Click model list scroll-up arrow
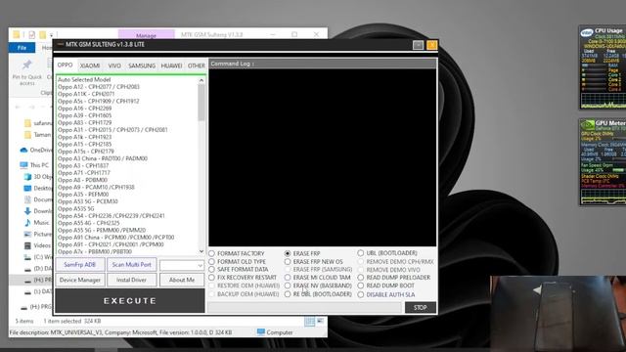Screen dimensions: 626x352 (x=201, y=80)
